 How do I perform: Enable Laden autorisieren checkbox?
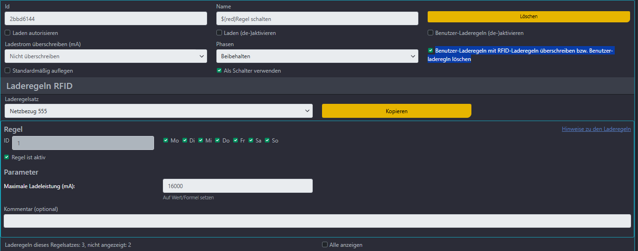[7, 33]
